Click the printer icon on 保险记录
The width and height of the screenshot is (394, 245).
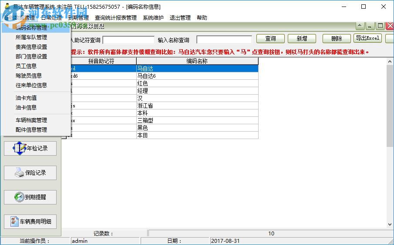[19, 173]
